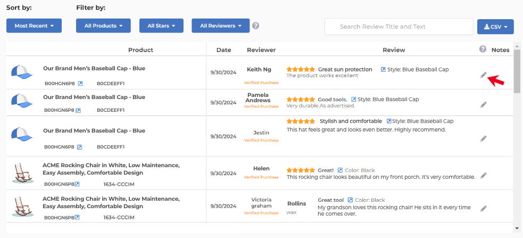Expand the Most Recent sort dropdown
Screen dimensions: 523x238
click(x=34, y=26)
